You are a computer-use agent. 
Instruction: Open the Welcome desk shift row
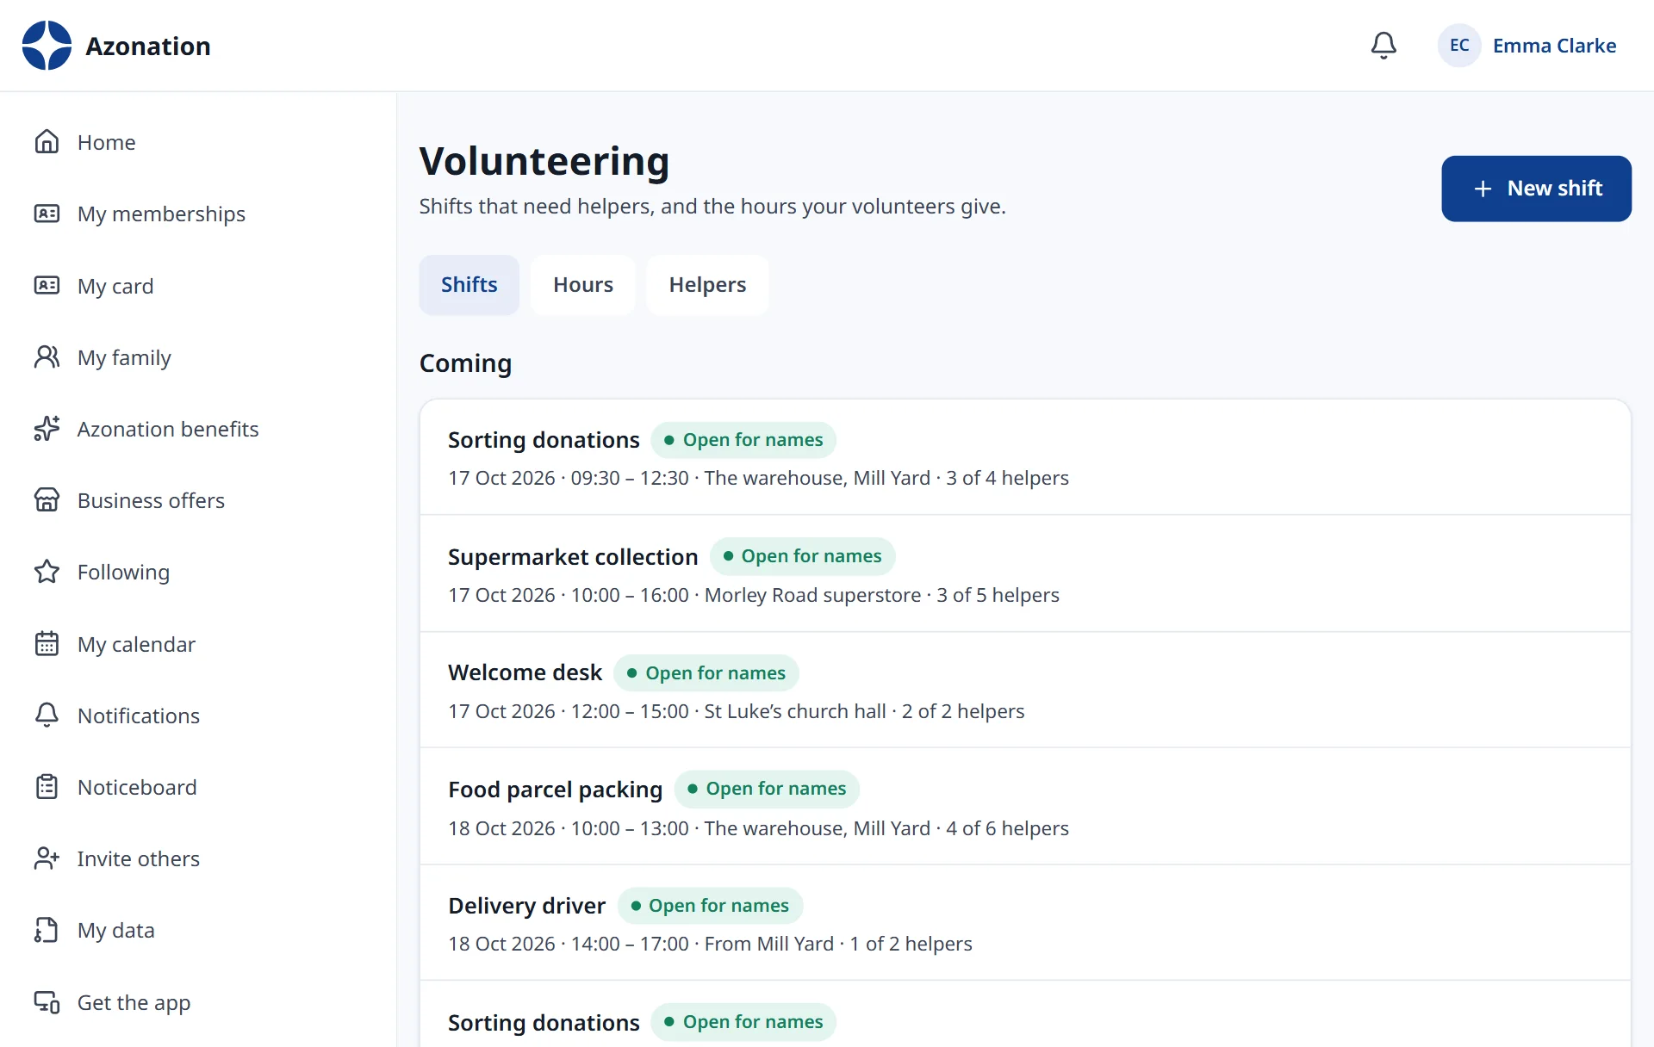pos(1025,690)
